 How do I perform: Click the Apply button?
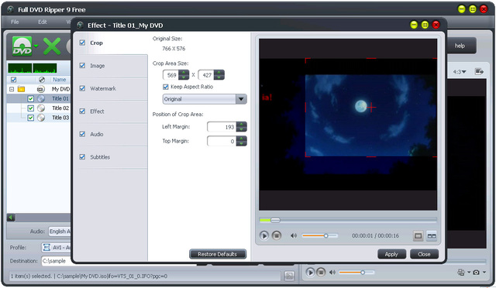click(x=391, y=254)
